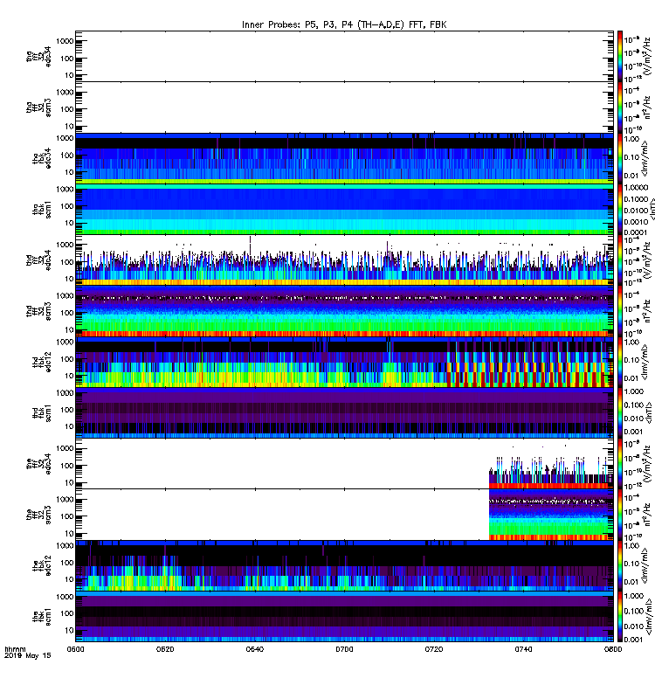Select the the fff 32 scm3 y-axis label
This screenshot has width=655, height=699.
pyautogui.click(x=38, y=515)
